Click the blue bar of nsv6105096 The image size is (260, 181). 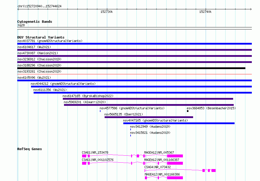[134, 80]
